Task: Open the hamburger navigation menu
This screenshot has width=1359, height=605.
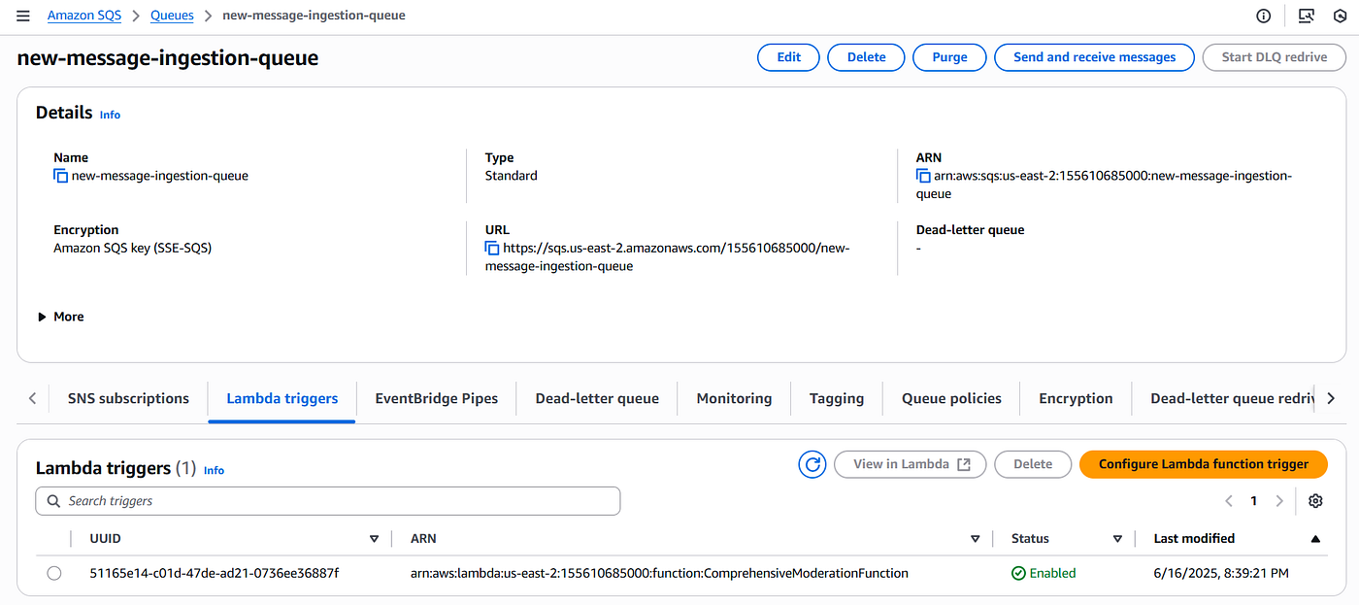Action: pos(23,16)
